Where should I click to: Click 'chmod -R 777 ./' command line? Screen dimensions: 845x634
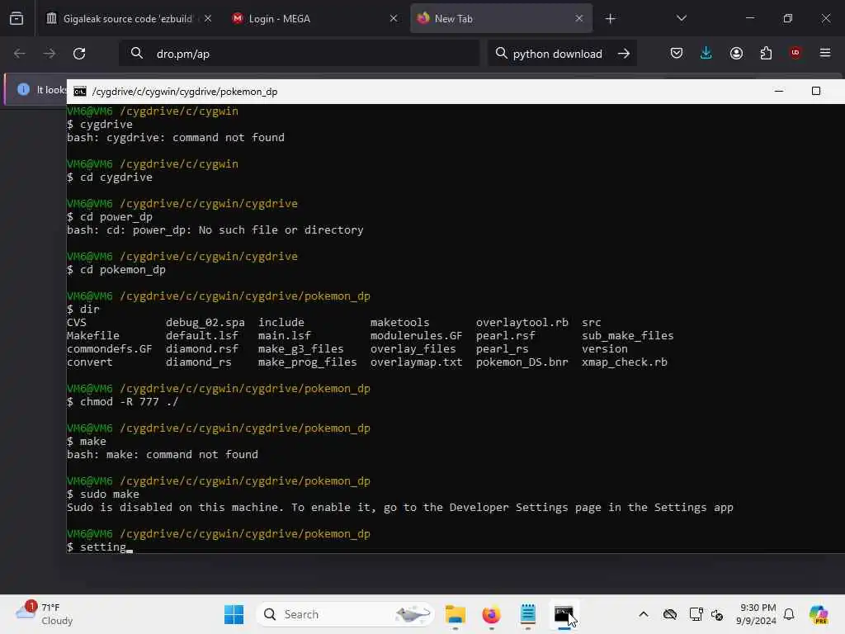pyautogui.click(x=129, y=402)
